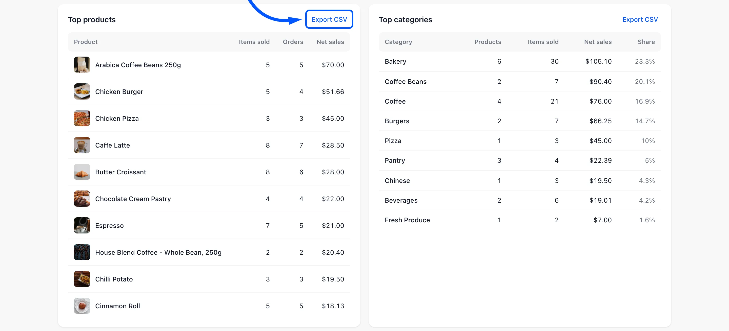Screen dimensions: 729x331
Task: Click the Cinnamon Roll product name
Action: [x=117, y=306]
